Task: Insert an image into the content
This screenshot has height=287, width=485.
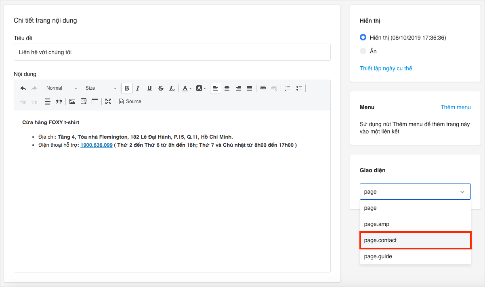Action: tap(72, 101)
